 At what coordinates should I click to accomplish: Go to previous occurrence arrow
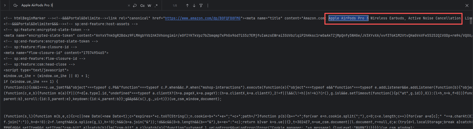click(187, 6)
